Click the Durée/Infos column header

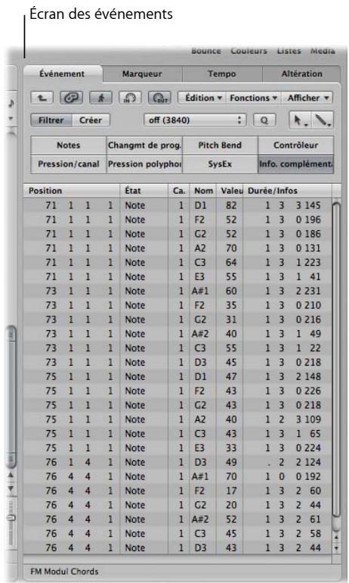click(x=287, y=191)
